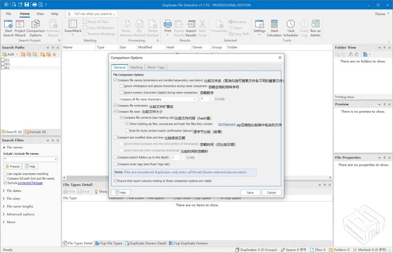
Task: Open Comparison Options from the ribbon
Action: (x=36, y=27)
